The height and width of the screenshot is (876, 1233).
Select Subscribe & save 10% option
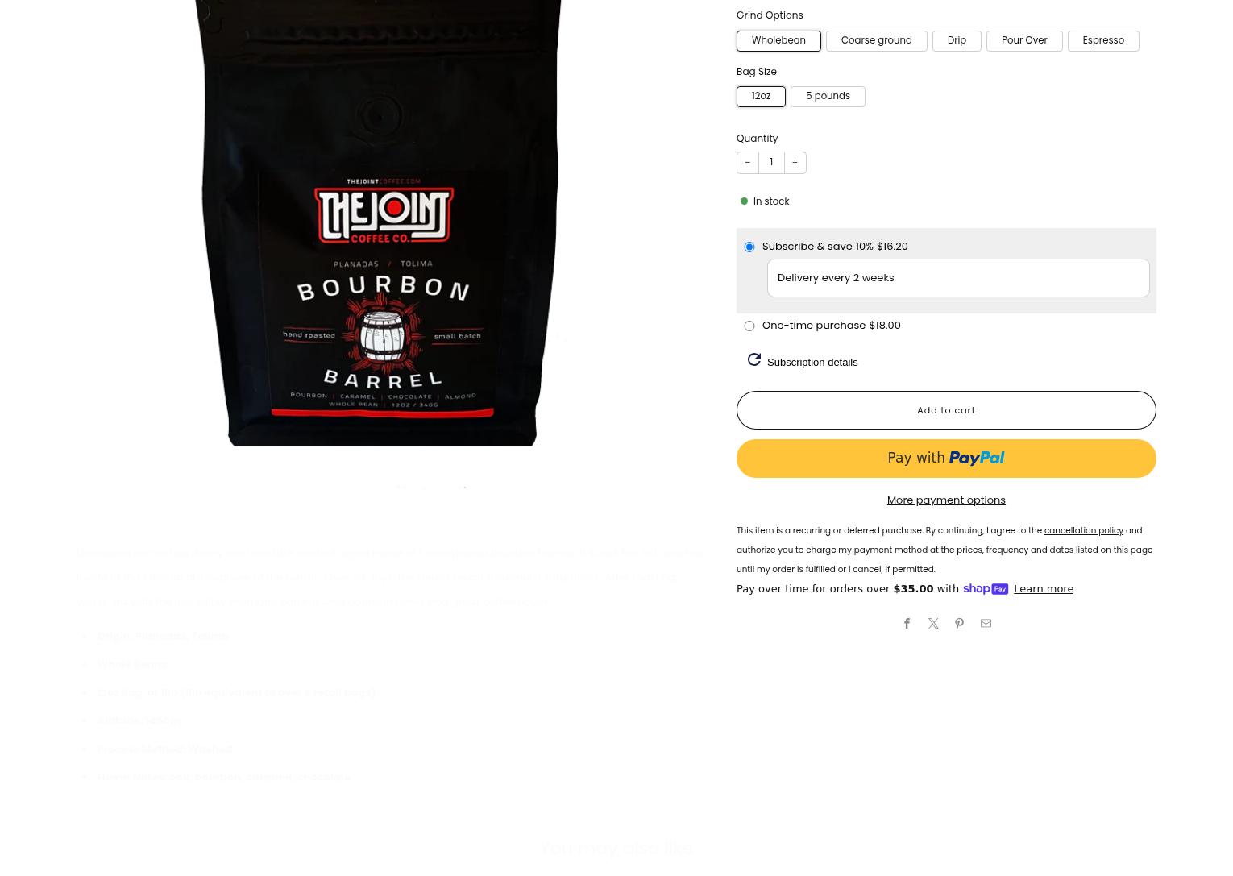click(x=749, y=247)
